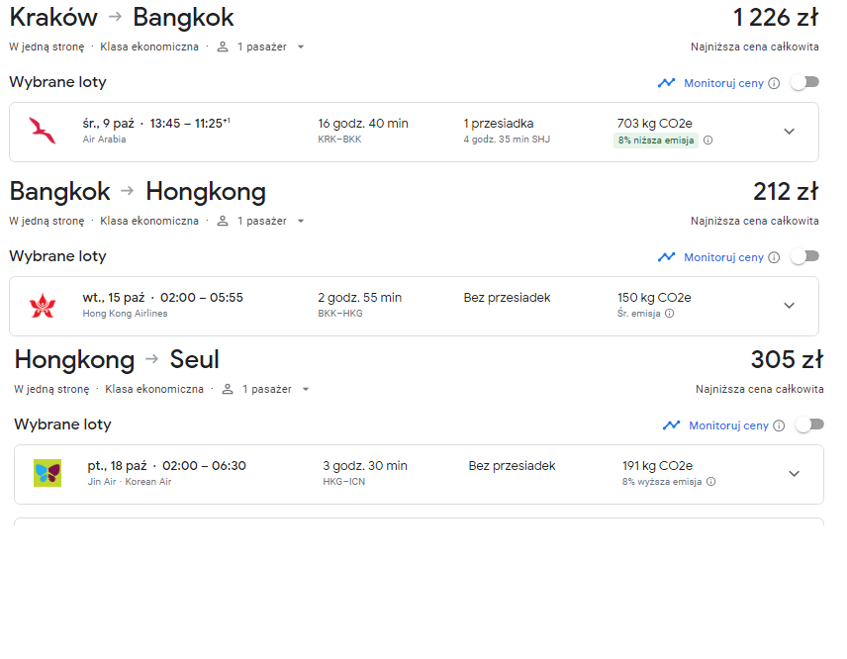Open passenger dropdown for Hongkong–Seul trip
Image resolution: width=847 pixels, height=659 pixels.
(x=265, y=389)
